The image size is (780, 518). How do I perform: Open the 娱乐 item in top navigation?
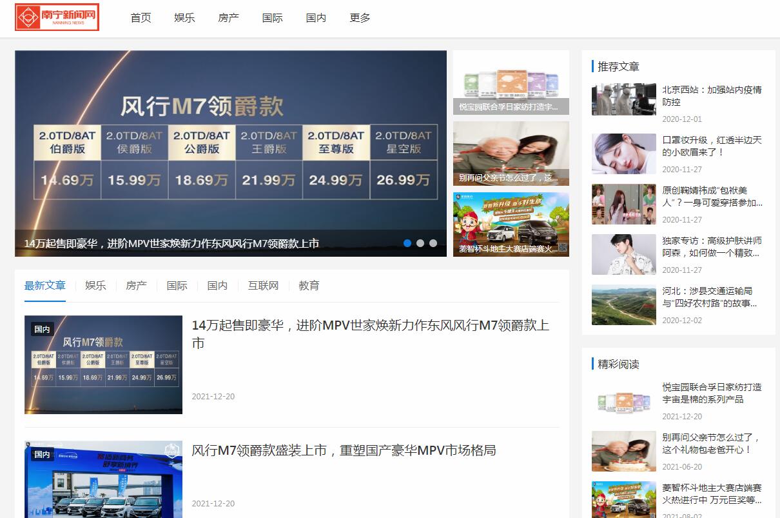tap(184, 18)
